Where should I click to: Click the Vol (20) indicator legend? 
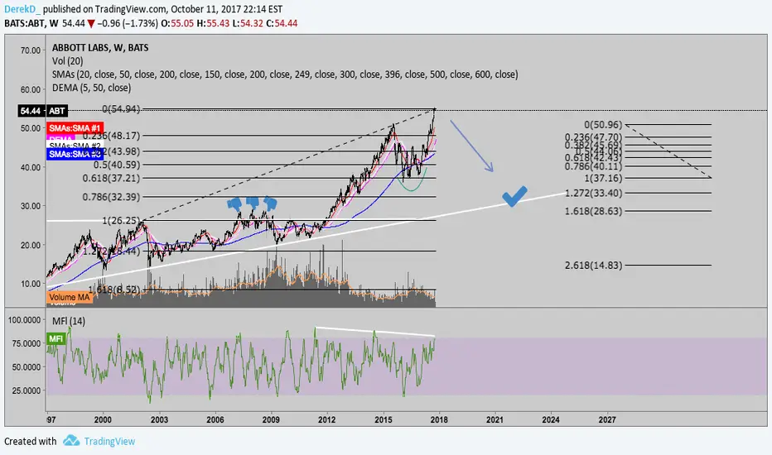click(67, 61)
